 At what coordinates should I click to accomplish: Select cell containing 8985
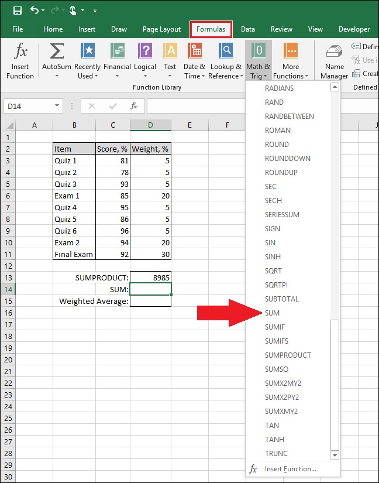(x=150, y=278)
